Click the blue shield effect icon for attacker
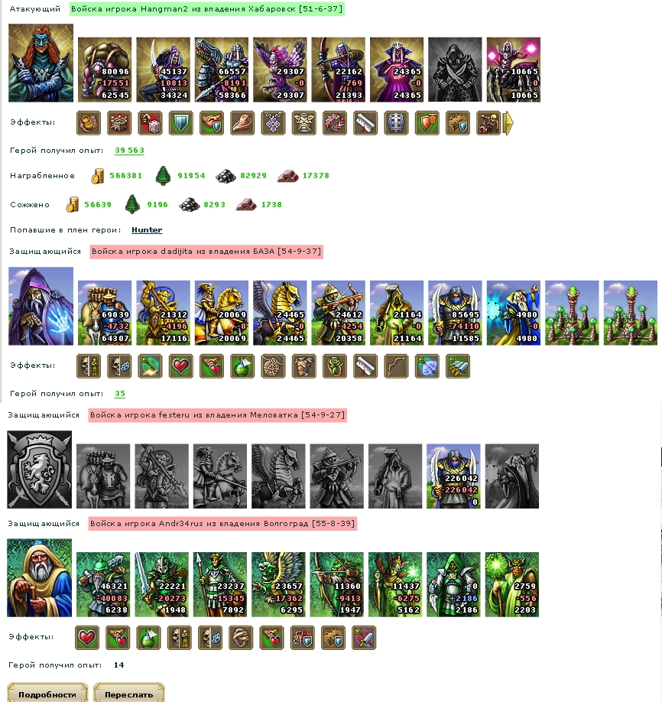Viewport: 662px width, 702px height. point(181,123)
